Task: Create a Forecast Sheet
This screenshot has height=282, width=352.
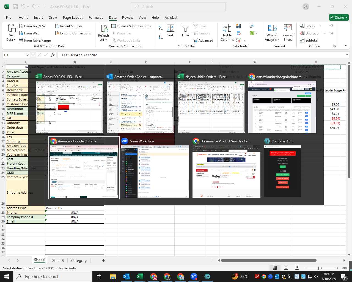Action: pyautogui.click(x=288, y=32)
